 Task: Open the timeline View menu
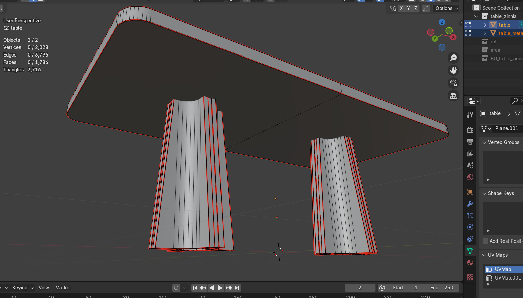tap(44, 288)
